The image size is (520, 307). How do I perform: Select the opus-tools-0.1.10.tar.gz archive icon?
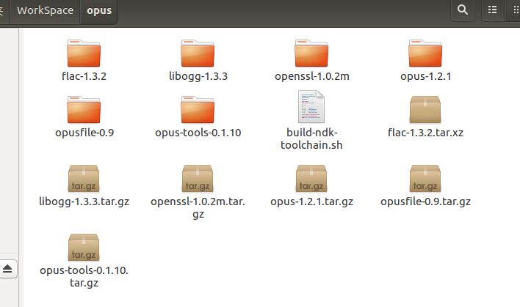click(x=84, y=248)
